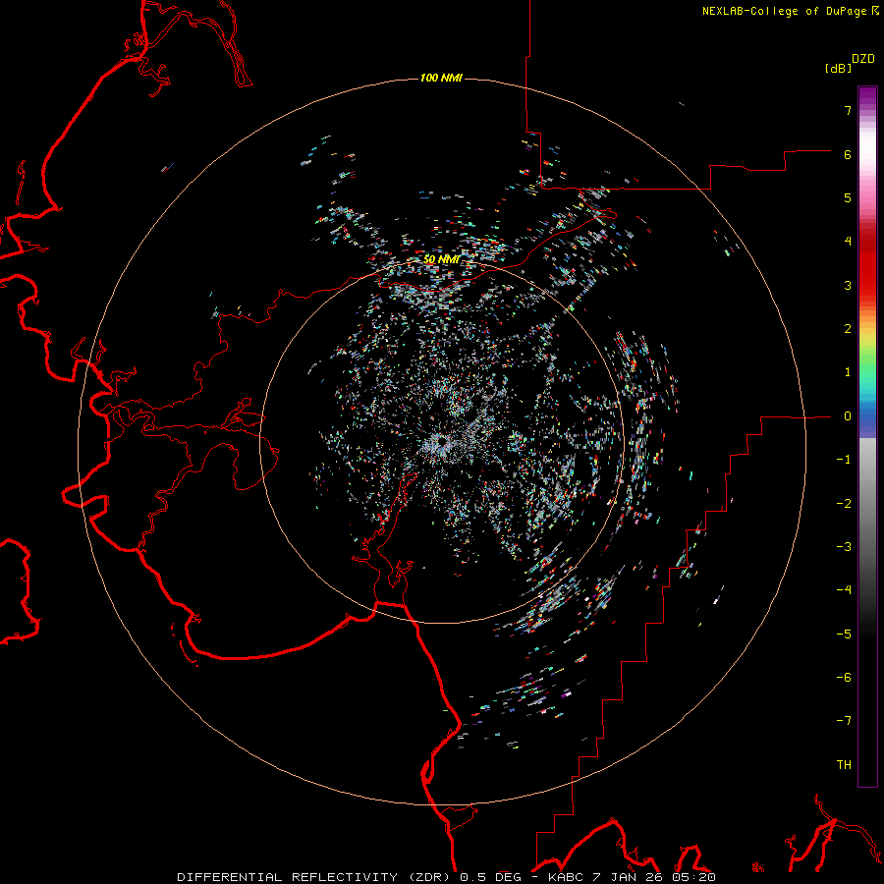884x884 pixels.
Task: Click the 05:20 timestamp in caption
Action: (x=694, y=877)
